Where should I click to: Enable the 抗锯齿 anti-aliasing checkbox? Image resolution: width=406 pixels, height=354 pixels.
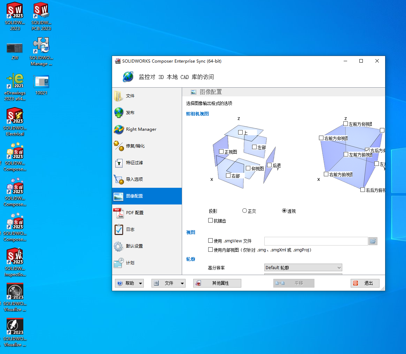210,220
